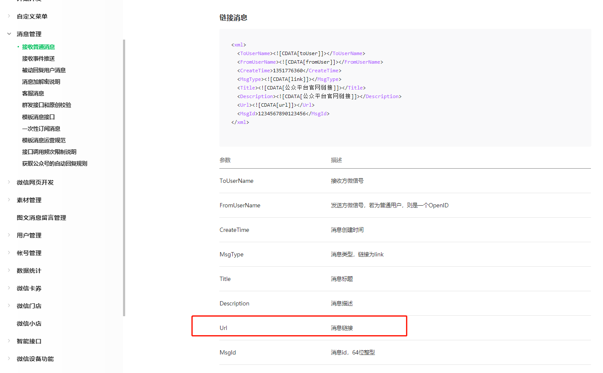This screenshot has width=603, height=373.
Task: Open 被动回复用户消息 page
Action: [44, 70]
